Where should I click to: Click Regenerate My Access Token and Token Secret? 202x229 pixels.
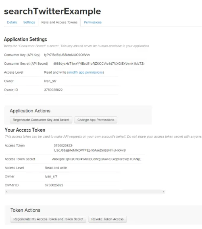(x=48, y=219)
